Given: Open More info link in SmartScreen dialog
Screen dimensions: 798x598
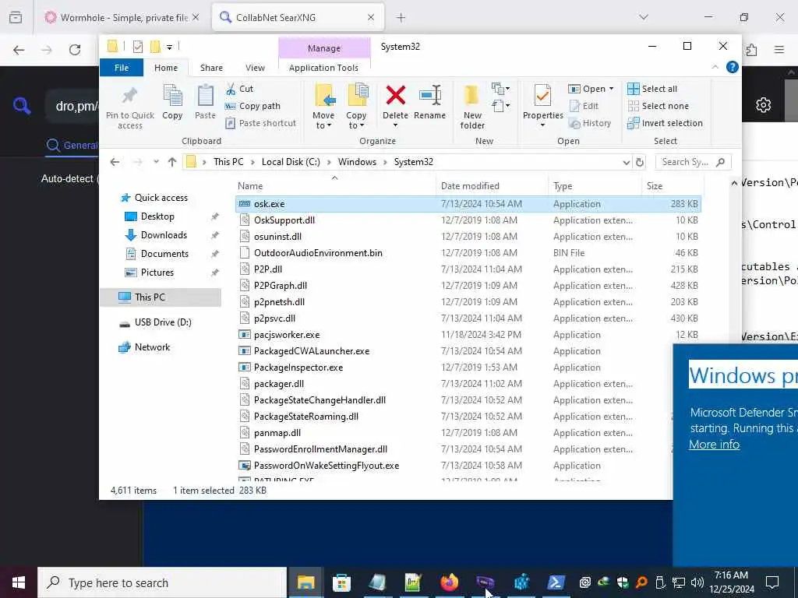Looking at the screenshot, I should pos(714,445).
